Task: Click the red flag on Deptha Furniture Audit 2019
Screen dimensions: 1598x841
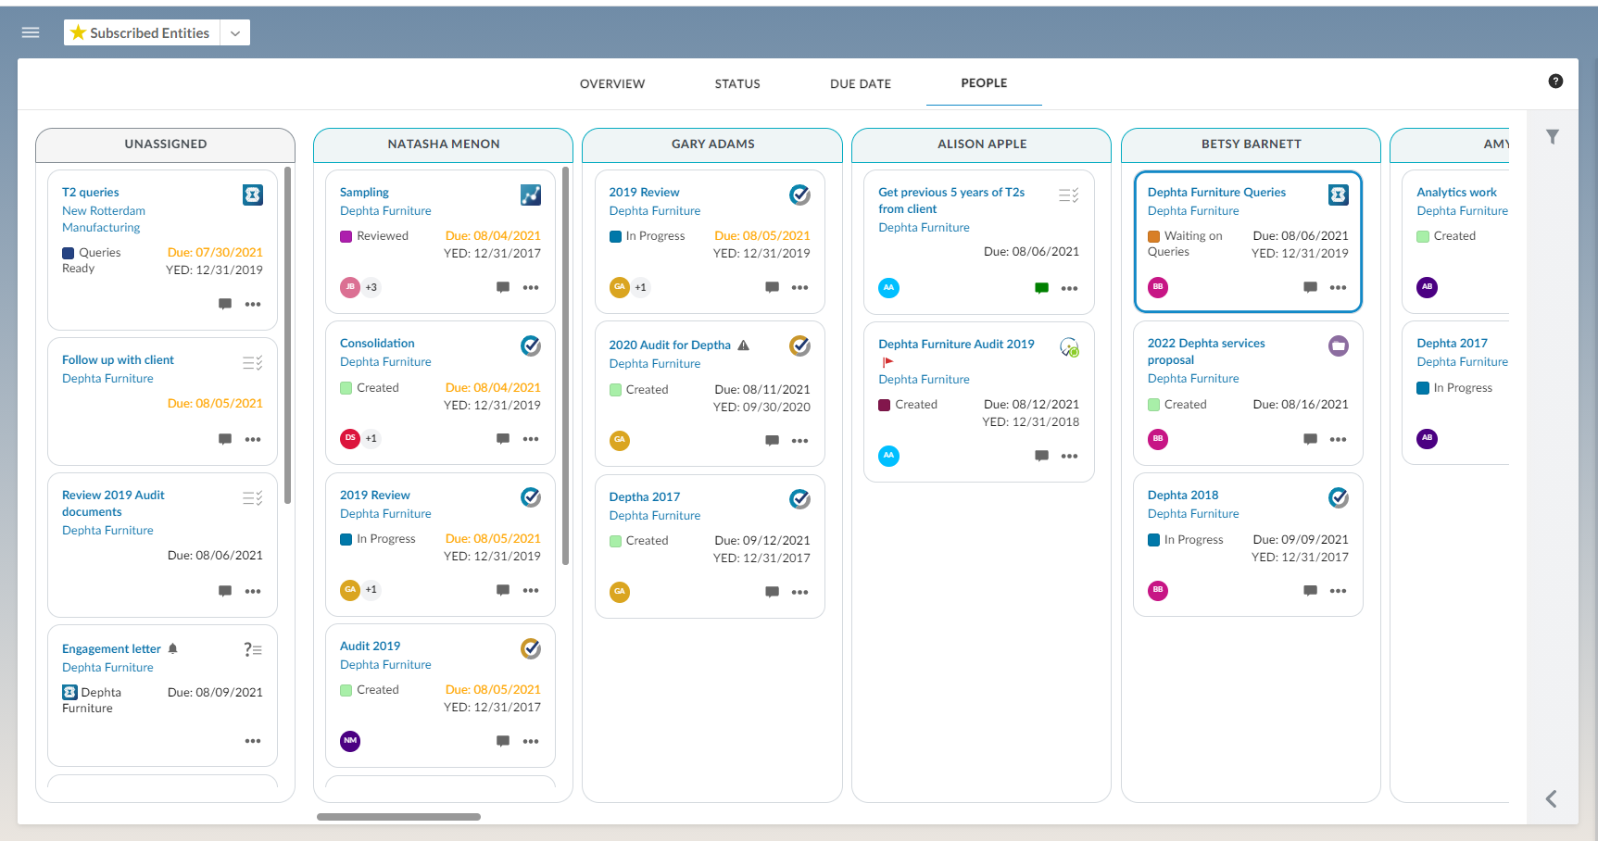Action: 887,362
